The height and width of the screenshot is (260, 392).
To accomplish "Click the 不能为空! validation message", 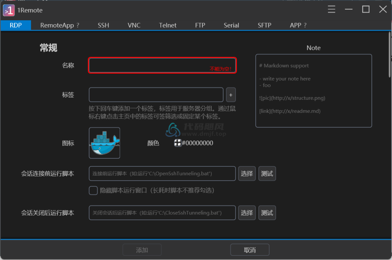I will (220, 69).
